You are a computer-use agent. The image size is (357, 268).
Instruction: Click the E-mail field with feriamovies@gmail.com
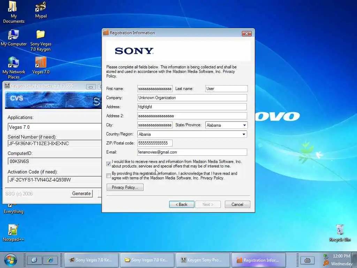tap(192, 152)
